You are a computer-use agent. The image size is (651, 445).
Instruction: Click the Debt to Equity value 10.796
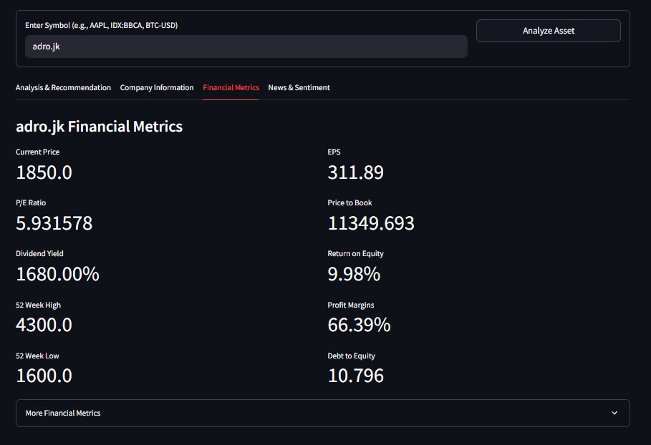pos(355,376)
